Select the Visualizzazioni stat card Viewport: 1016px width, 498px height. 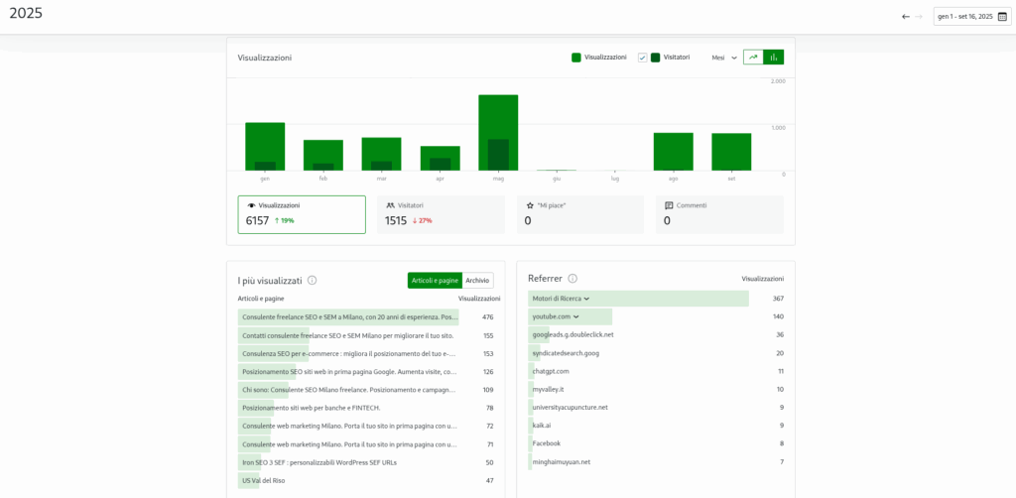point(302,214)
